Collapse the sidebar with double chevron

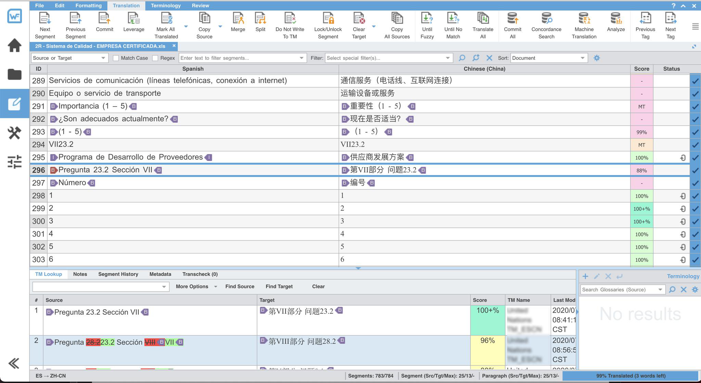click(14, 363)
